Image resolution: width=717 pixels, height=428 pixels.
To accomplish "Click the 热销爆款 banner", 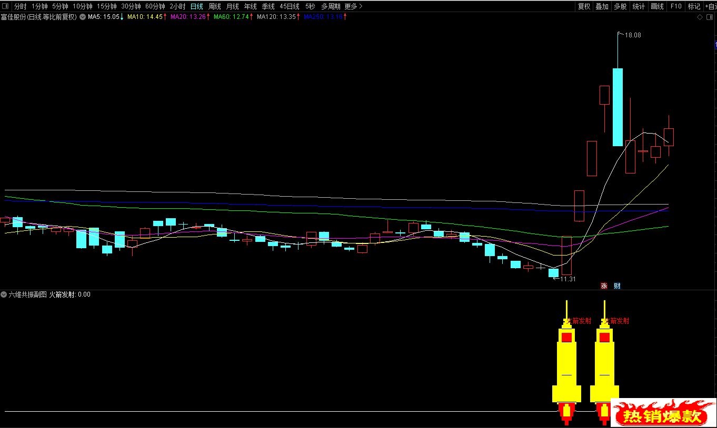I will click(x=663, y=413).
